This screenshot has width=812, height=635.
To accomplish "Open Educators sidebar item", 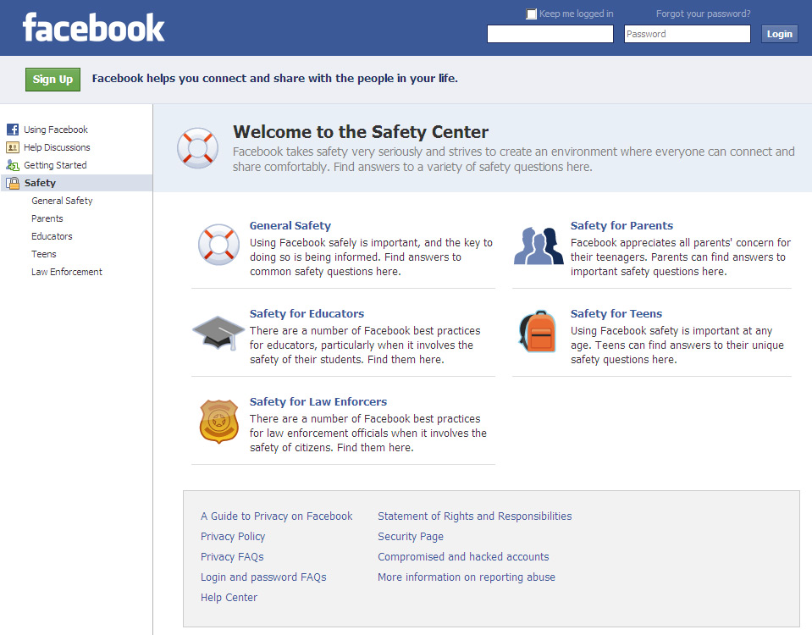I will (52, 236).
